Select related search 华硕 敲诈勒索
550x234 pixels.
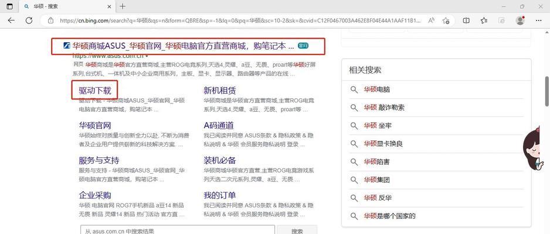click(x=383, y=108)
